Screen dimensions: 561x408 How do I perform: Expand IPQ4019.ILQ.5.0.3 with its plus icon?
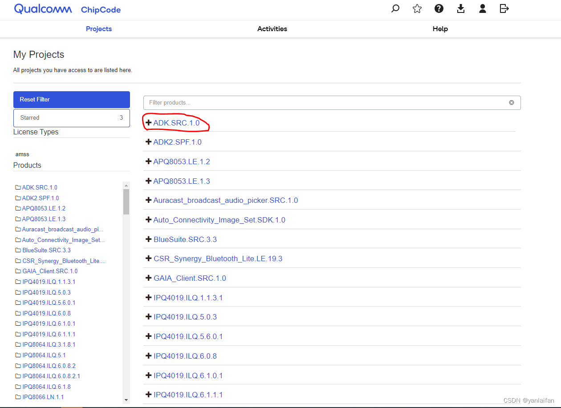[149, 317]
